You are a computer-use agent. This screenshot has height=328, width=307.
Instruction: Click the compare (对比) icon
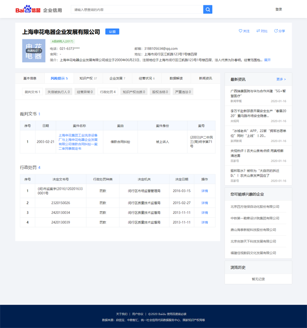pos(258,31)
